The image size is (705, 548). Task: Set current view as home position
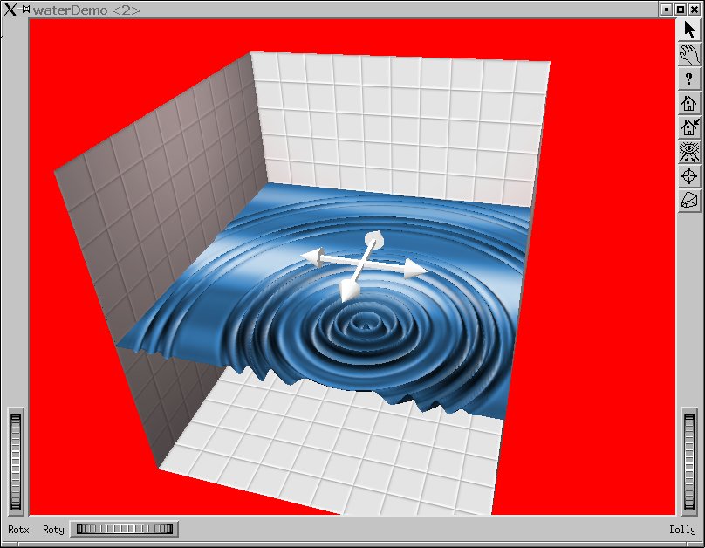(688, 127)
